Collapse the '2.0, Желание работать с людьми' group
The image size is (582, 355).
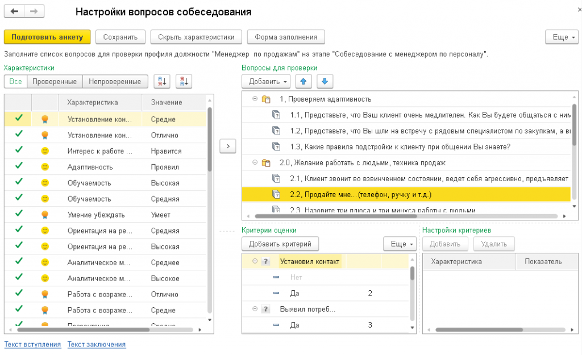click(x=255, y=162)
